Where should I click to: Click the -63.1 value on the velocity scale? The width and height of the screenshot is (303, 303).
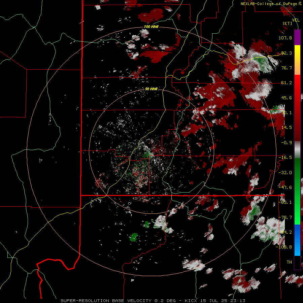coord(285,202)
